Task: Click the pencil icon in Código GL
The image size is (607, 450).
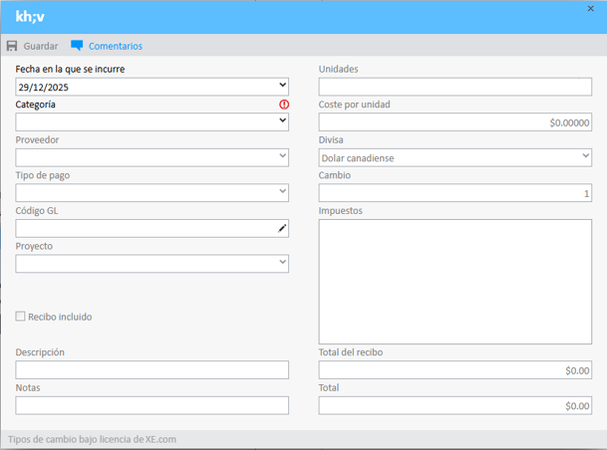Action: [282, 229]
